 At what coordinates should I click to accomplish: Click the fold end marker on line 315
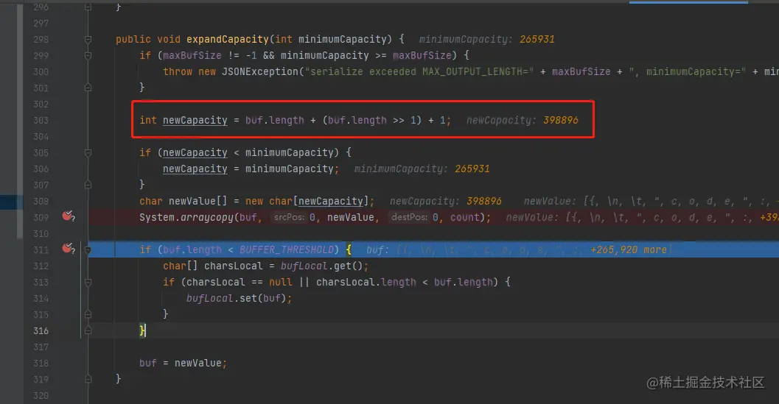(x=88, y=315)
